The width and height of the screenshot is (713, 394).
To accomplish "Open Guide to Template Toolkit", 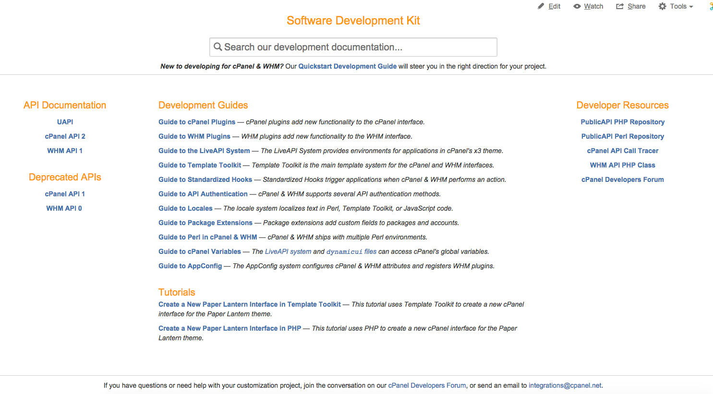I will click(200, 165).
